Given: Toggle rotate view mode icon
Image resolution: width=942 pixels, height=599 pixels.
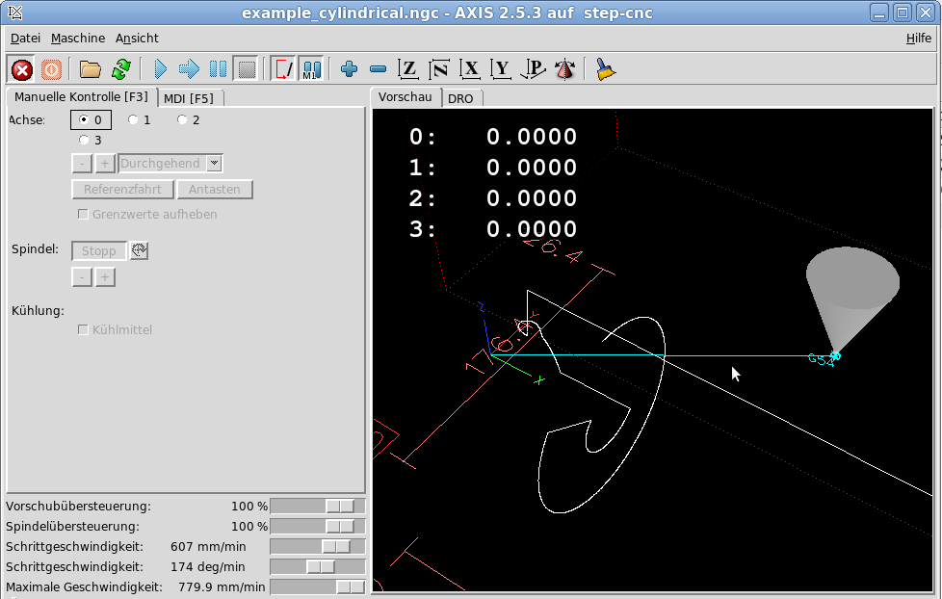Looking at the screenshot, I should click(x=564, y=69).
